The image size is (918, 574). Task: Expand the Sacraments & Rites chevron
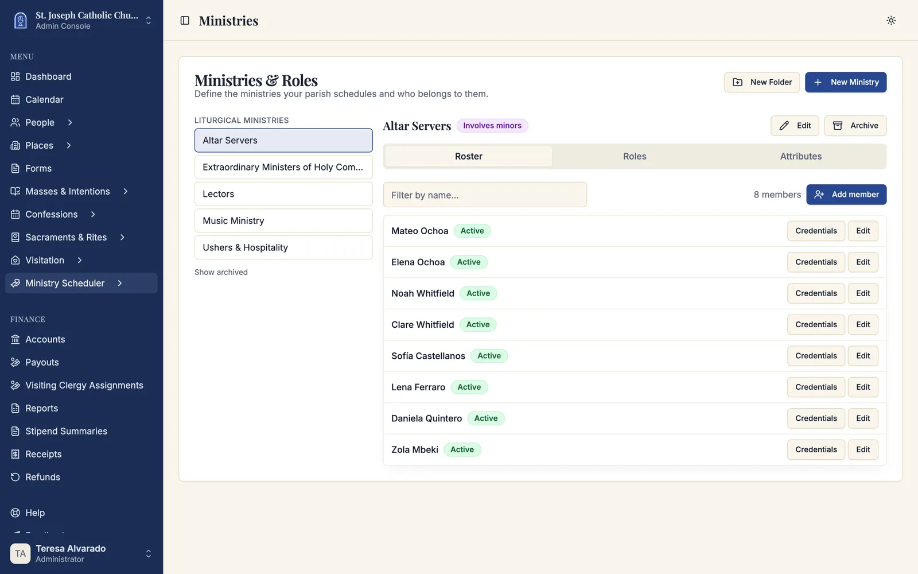122,238
